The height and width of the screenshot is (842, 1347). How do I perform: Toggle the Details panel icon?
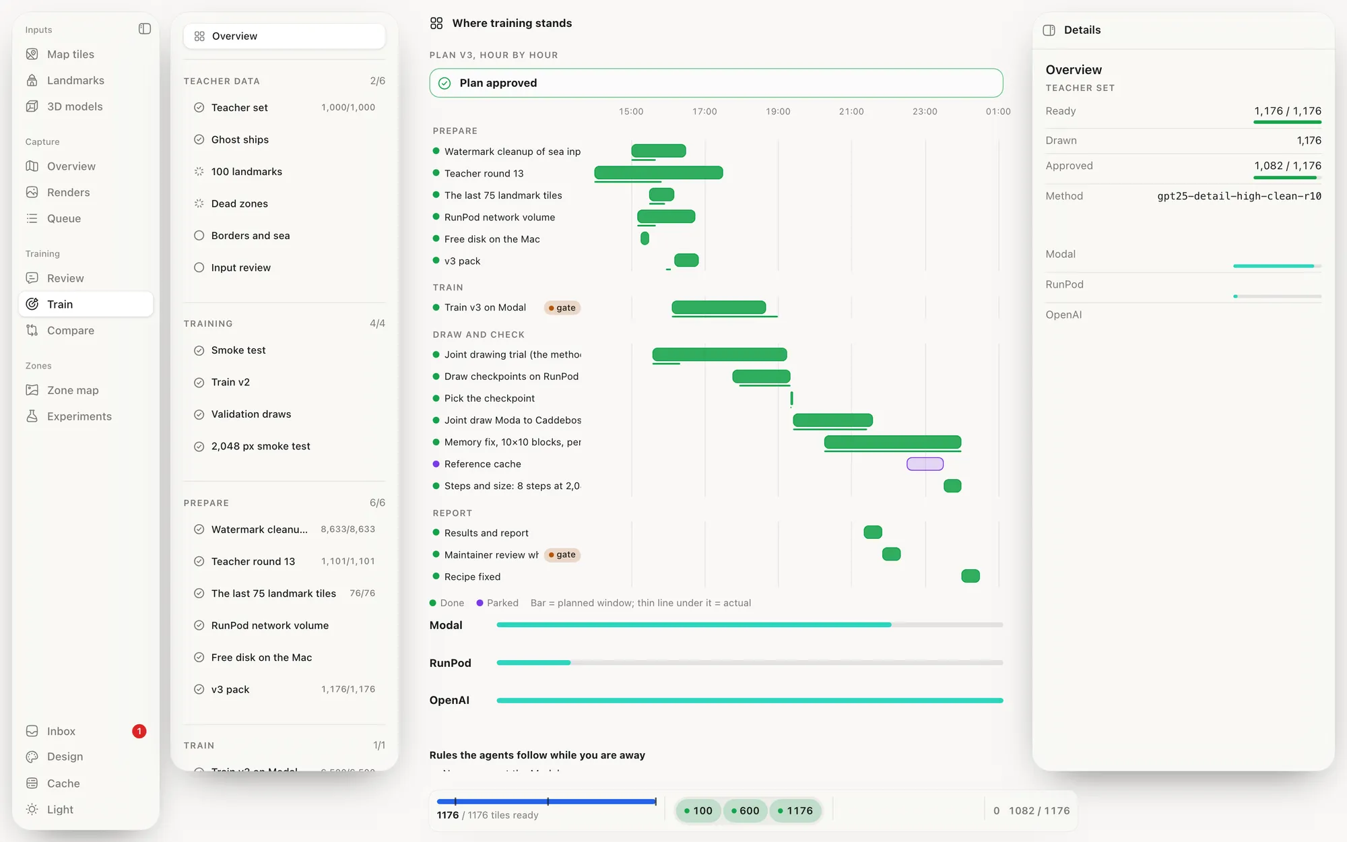(1049, 30)
